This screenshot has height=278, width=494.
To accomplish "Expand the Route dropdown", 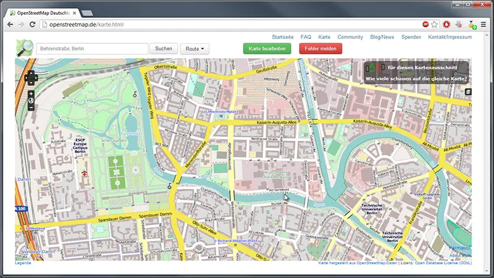I will tap(195, 49).
